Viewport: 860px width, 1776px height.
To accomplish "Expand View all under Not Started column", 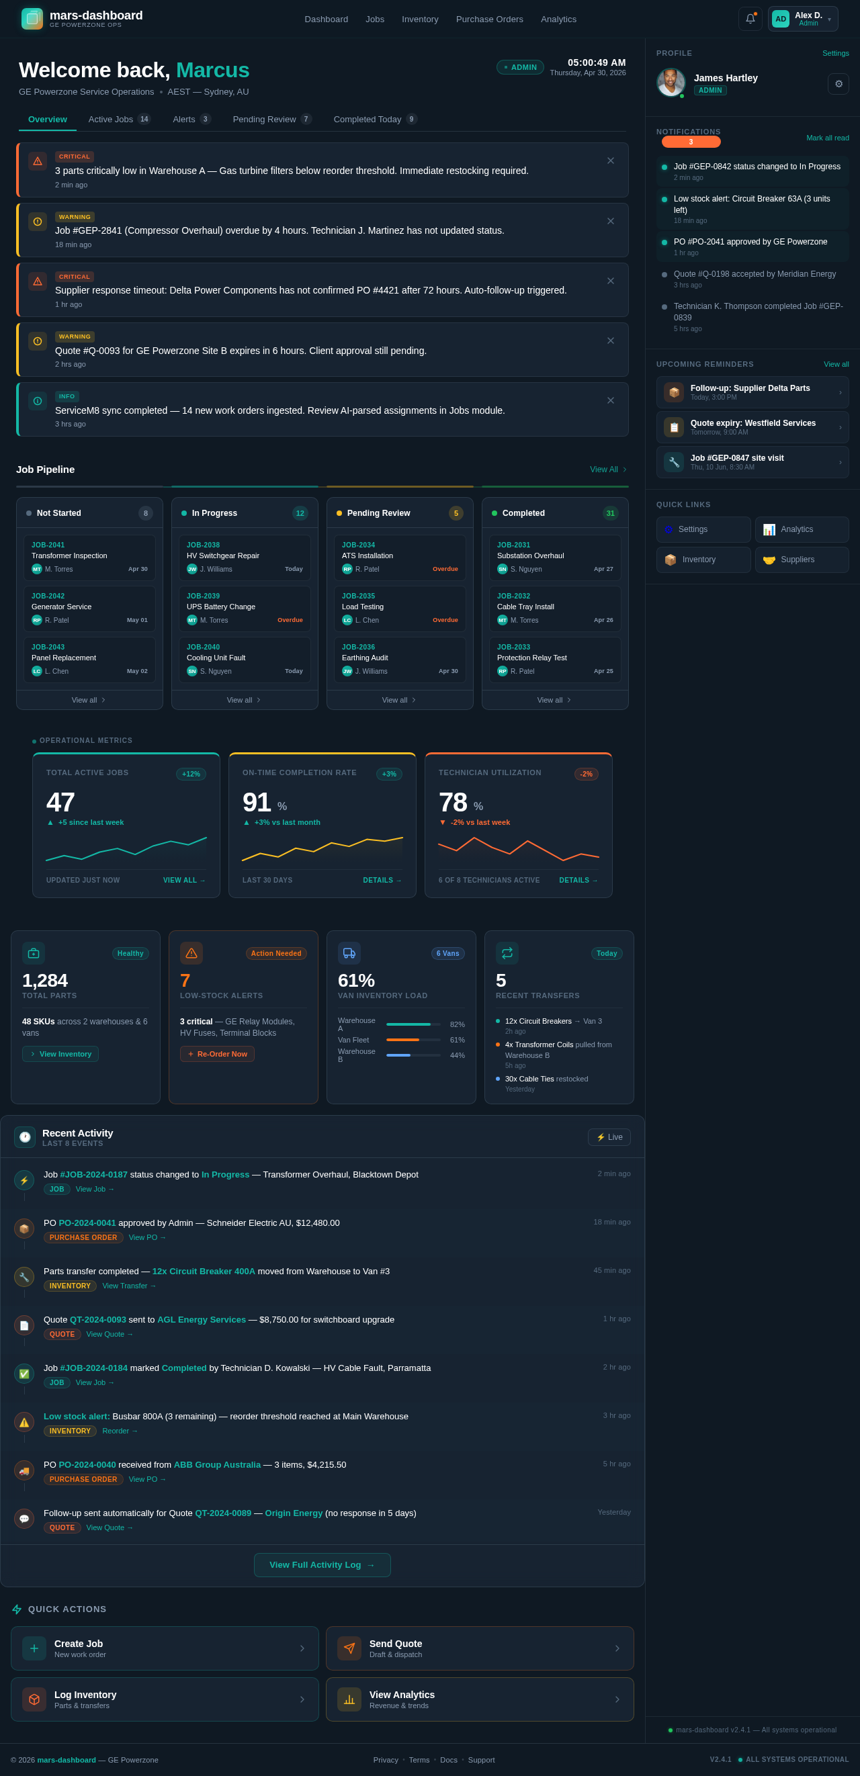I will pyautogui.click(x=89, y=700).
